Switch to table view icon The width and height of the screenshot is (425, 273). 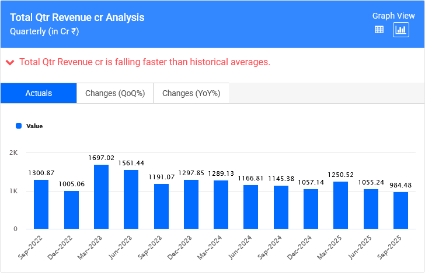click(x=379, y=30)
